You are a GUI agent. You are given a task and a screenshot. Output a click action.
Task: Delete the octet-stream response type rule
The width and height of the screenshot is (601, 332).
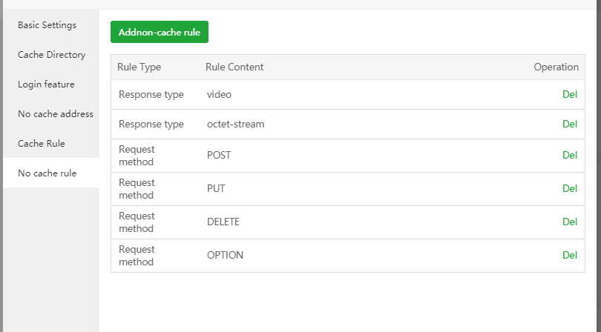tap(569, 124)
